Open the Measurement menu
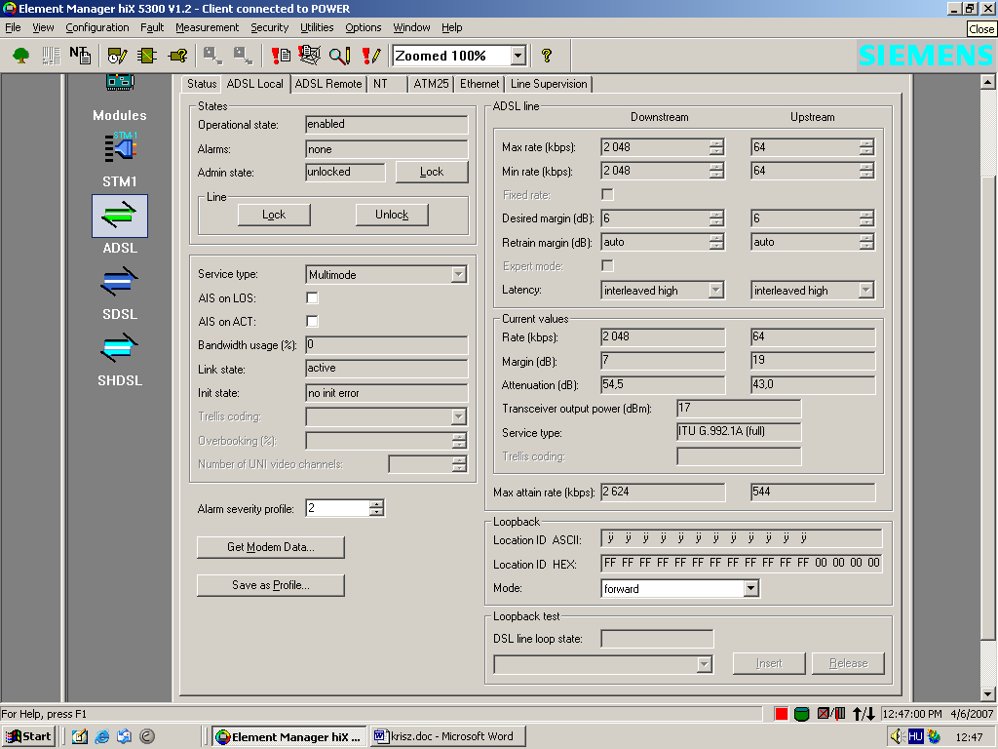Screen dimensions: 998x749 click(x=207, y=27)
